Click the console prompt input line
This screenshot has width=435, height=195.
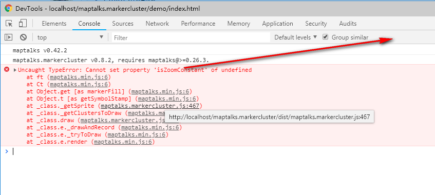(x=218, y=151)
